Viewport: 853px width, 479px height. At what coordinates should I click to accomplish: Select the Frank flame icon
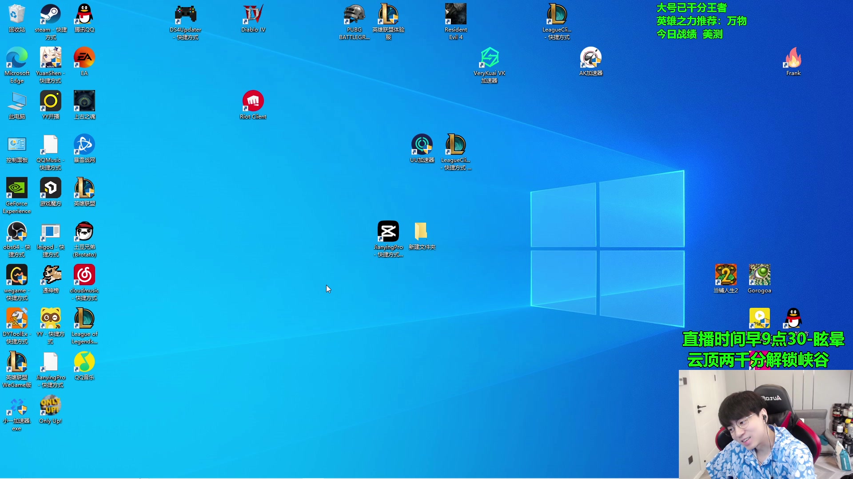793,62
